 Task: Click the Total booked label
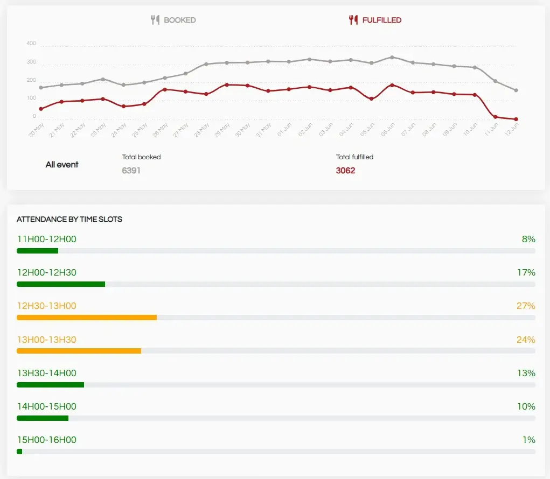(x=141, y=157)
